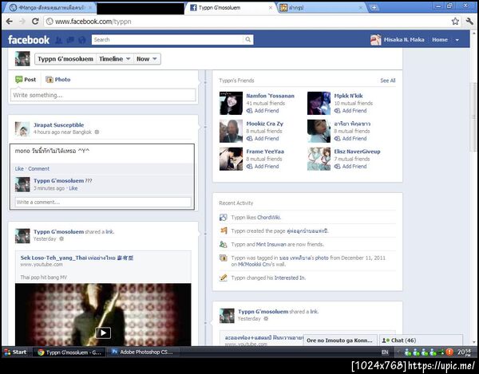This screenshot has width=479, height=374.
Task: Click Typpn G'mosoluem profile name button
Action: [65, 59]
